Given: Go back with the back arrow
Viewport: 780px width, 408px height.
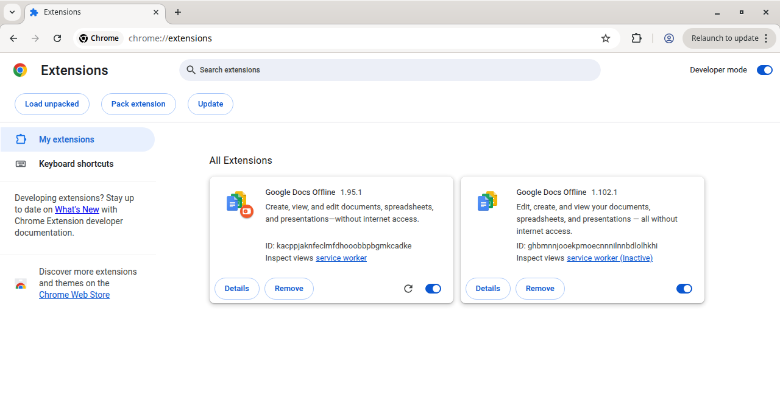Looking at the screenshot, I should click(x=14, y=38).
